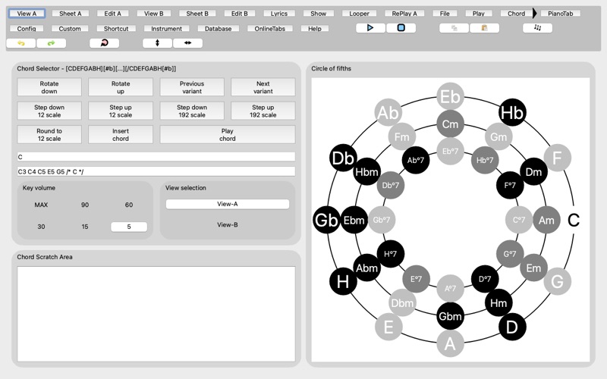Click the Insert chord button
This screenshot has width=607, height=379.
coord(121,134)
